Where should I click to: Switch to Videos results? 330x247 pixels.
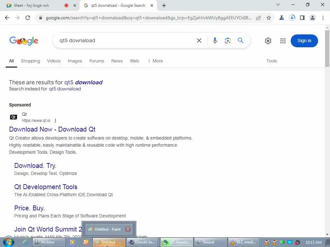click(x=54, y=61)
